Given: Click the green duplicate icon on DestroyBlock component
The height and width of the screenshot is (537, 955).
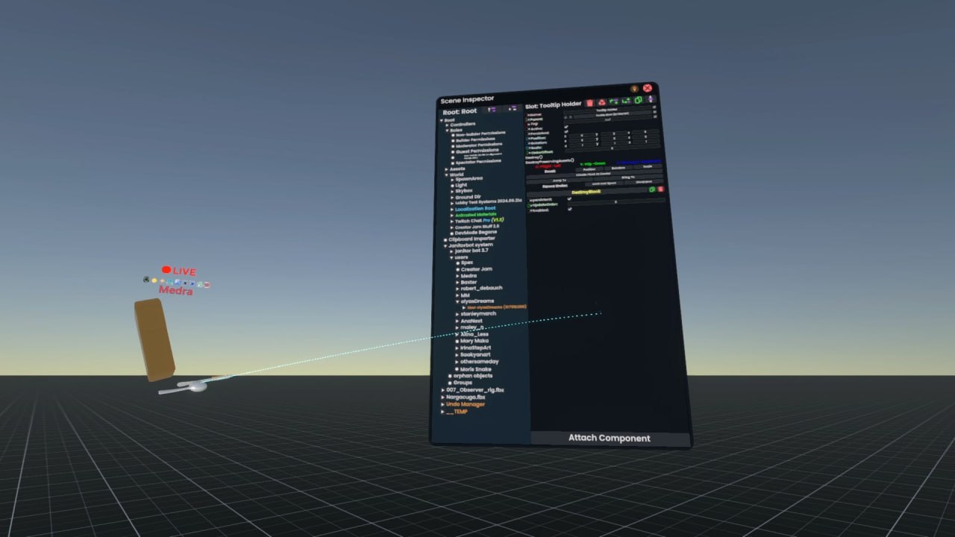Looking at the screenshot, I should click(x=652, y=189).
